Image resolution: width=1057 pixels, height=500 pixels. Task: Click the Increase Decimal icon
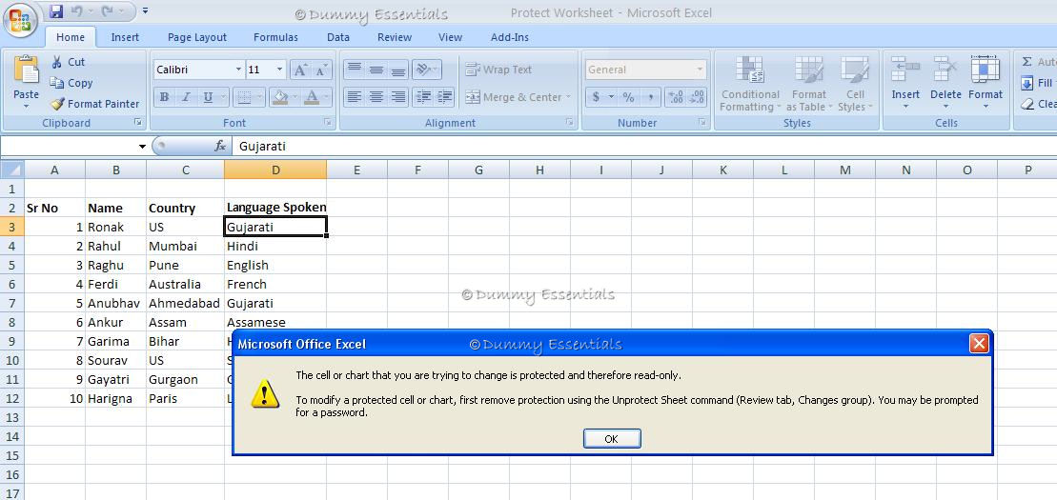pyautogui.click(x=676, y=97)
